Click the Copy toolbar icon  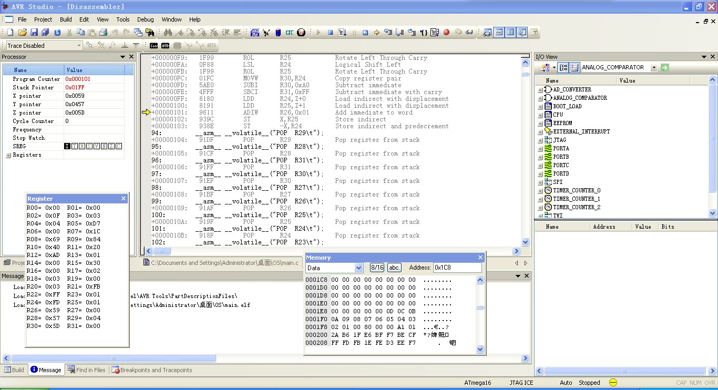coord(80,33)
